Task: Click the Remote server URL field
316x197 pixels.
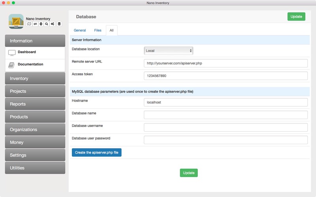Action: [226, 63]
